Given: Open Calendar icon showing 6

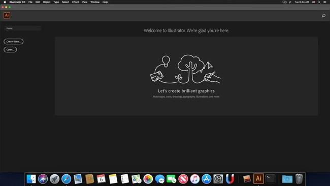Looking at the screenshot, I should coord(101,179).
